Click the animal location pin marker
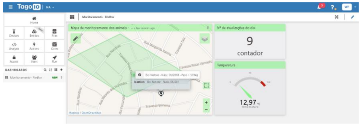The width and height of the screenshot is (361, 127). coord(161,93)
